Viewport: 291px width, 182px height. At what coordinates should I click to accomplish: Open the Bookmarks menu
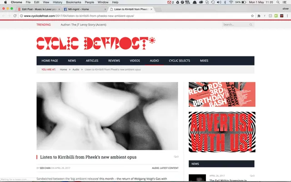point(74,2)
